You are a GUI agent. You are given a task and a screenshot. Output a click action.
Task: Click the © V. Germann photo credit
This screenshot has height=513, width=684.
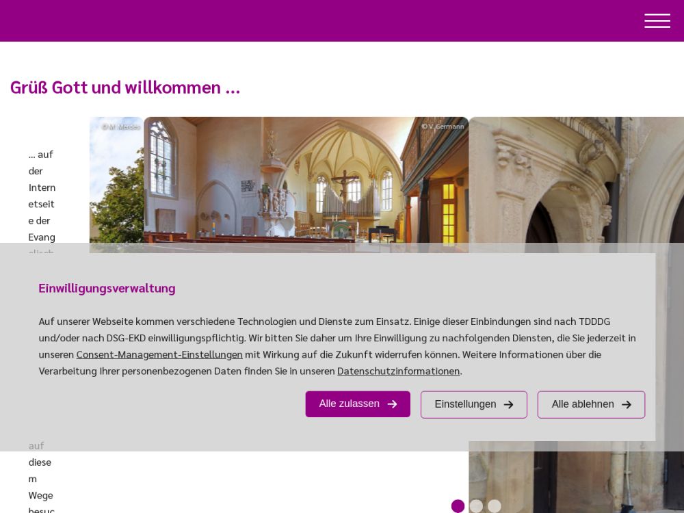[x=443, y=127]
